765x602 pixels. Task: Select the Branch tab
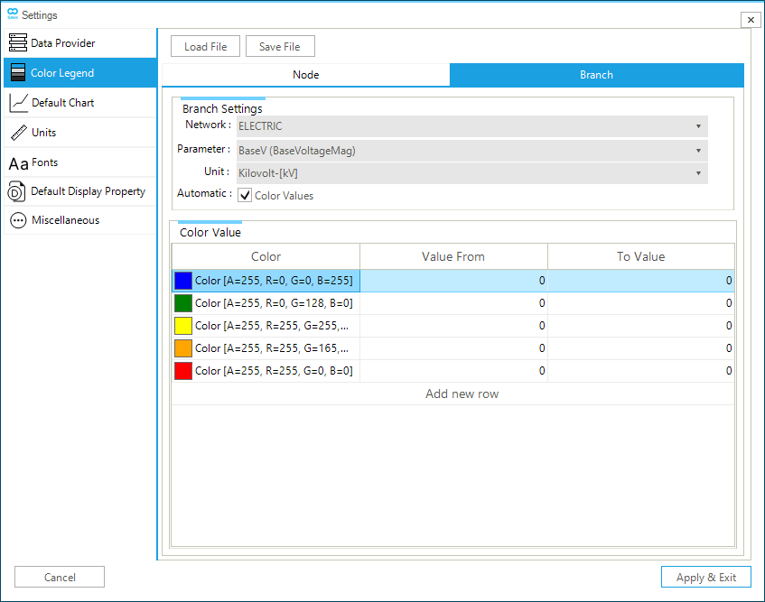point(596,75)
